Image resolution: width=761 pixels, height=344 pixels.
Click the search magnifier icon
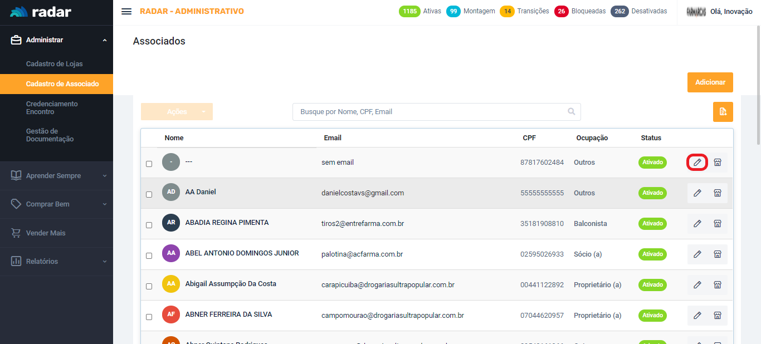coord(571,112)
